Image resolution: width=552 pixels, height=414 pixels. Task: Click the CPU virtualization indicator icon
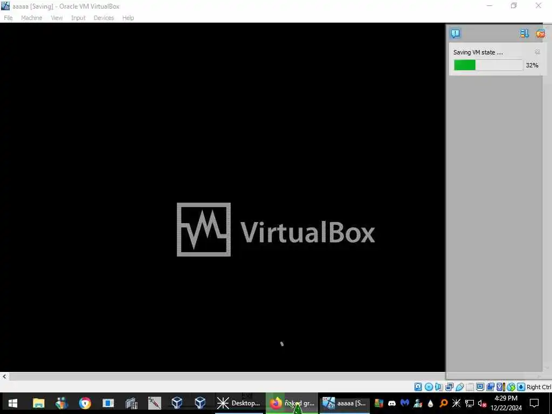500,387
